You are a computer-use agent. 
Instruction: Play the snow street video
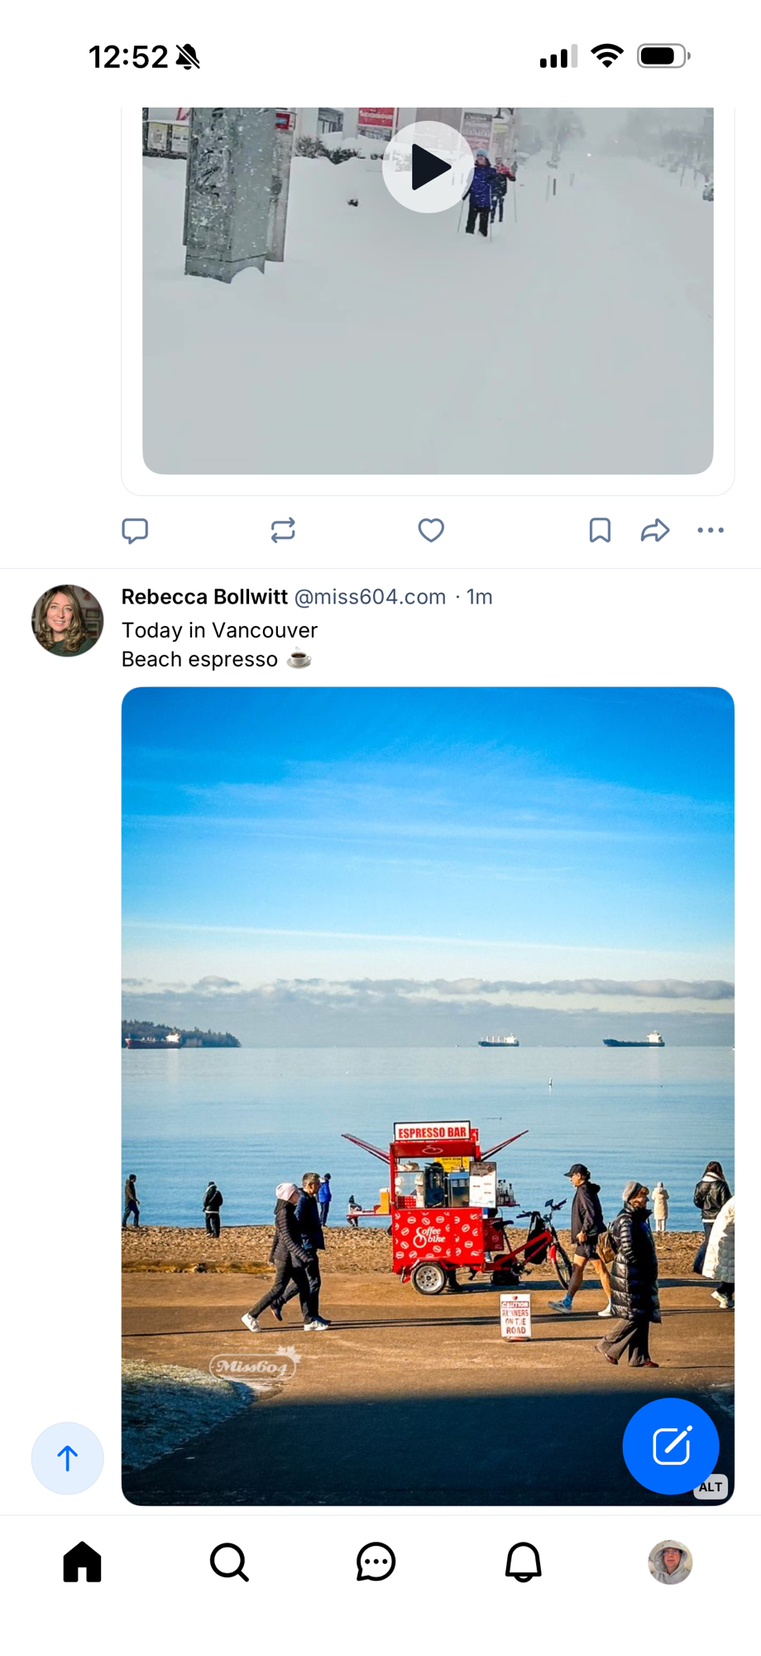point(428,167)
